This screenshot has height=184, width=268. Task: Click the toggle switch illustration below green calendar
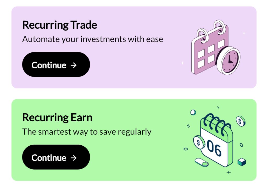point(202,162)
